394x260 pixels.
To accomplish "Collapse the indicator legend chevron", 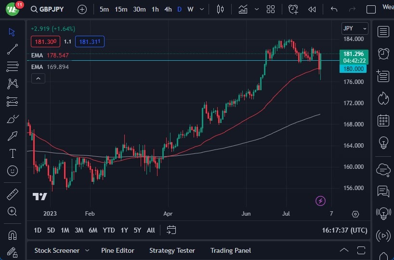I will (38, 78).
